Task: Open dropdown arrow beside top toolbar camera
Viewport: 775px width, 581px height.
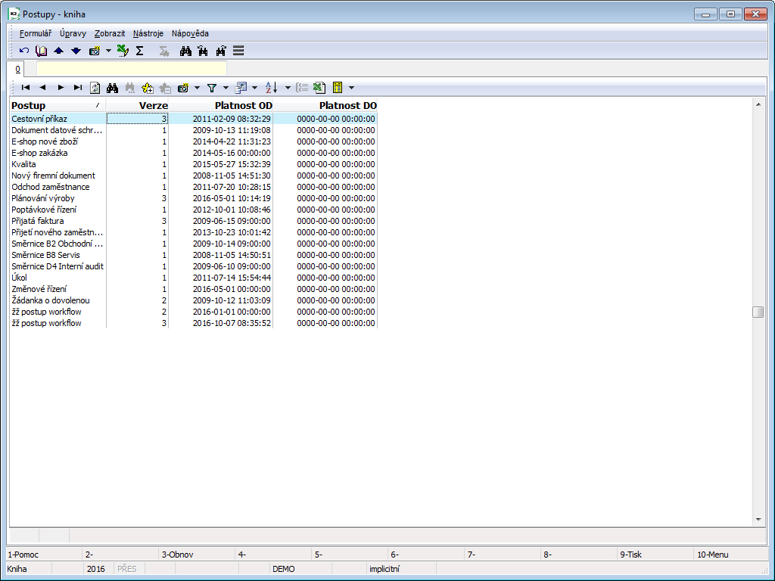Action: click(x=108, y=51)
